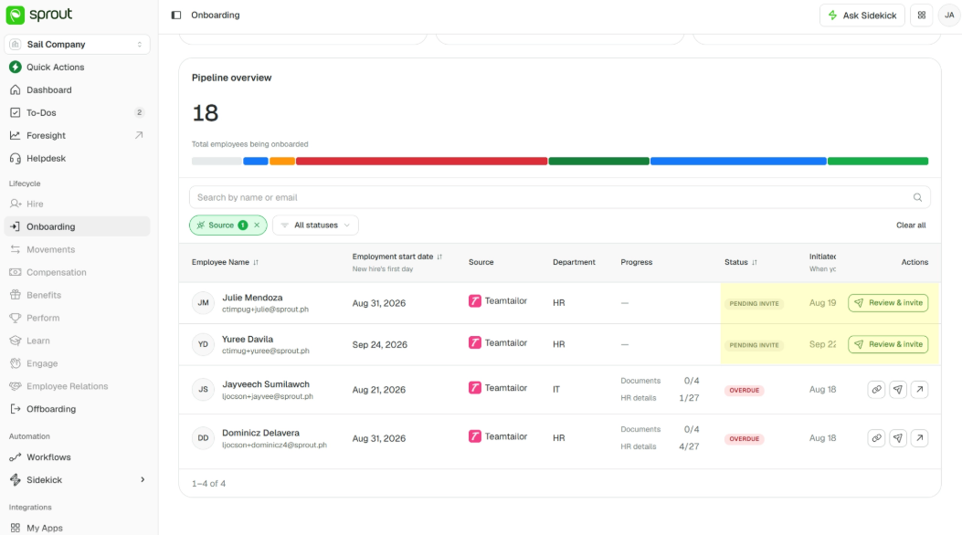
Task: Open Foresight external link arrow
Action: coord(139,135)
